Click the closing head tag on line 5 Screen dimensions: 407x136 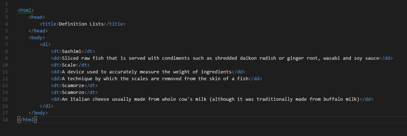[x=38, y=31]
